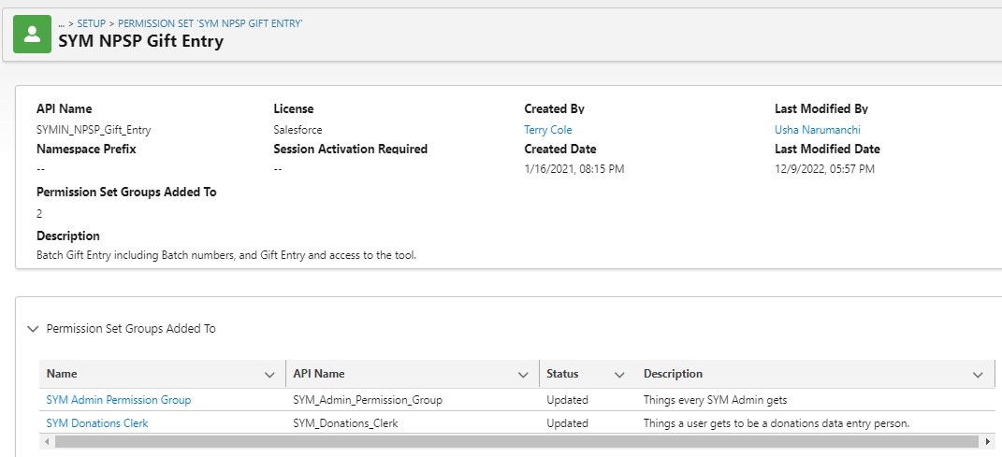Click the donations data entry person description
Viewport: 1002px width, 457px height.
pos(777,423)
